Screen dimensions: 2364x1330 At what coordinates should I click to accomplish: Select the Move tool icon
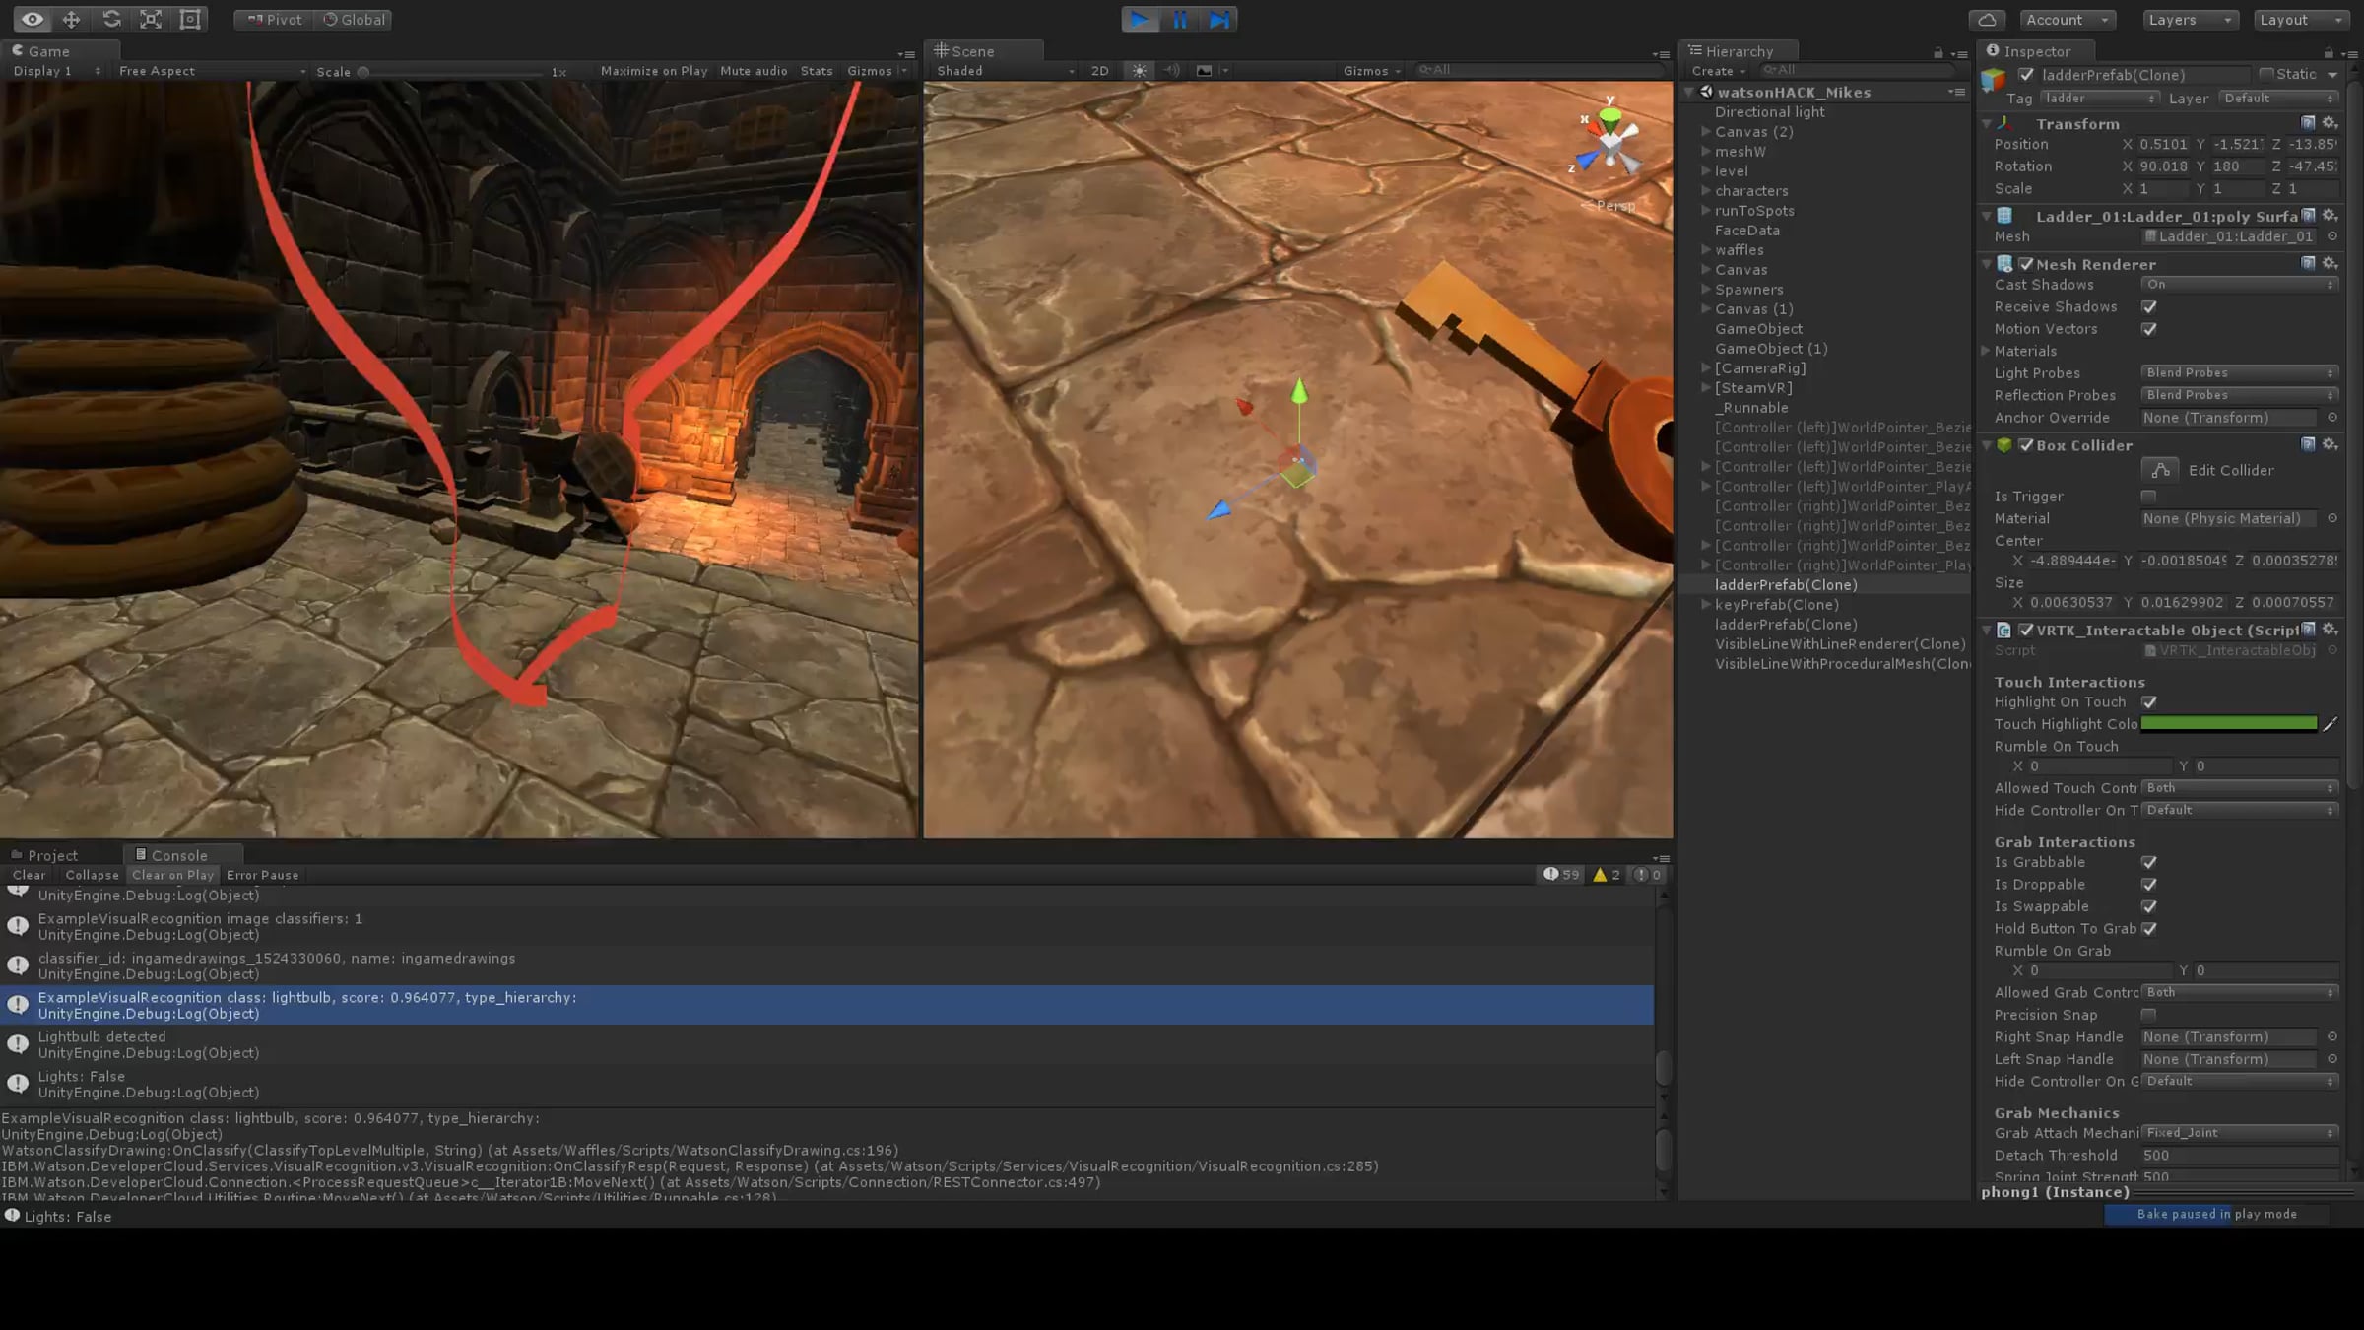(x=71, y=20)
